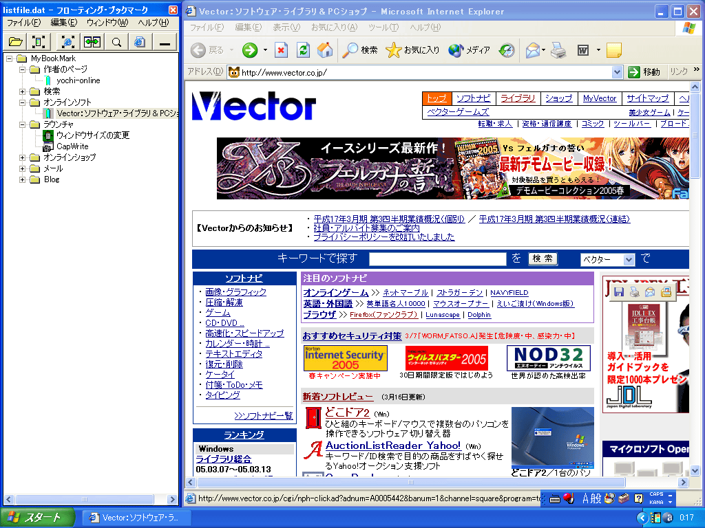Open ヘルプ menu in Floating Bookmark
Screen dimensions: 705x528
click(154, 23)
